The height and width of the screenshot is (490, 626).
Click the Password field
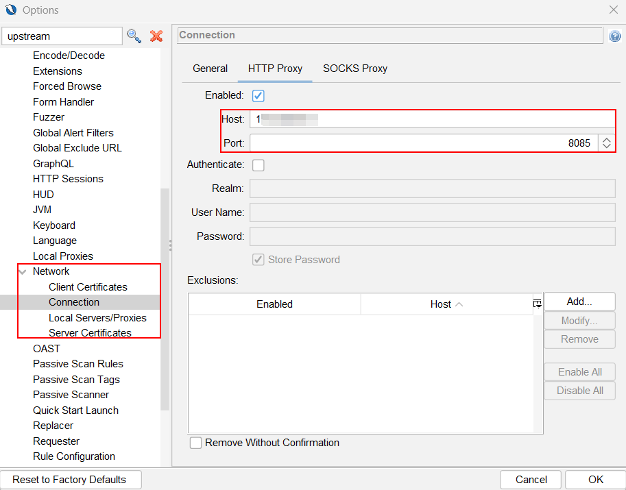click(433, 236)
